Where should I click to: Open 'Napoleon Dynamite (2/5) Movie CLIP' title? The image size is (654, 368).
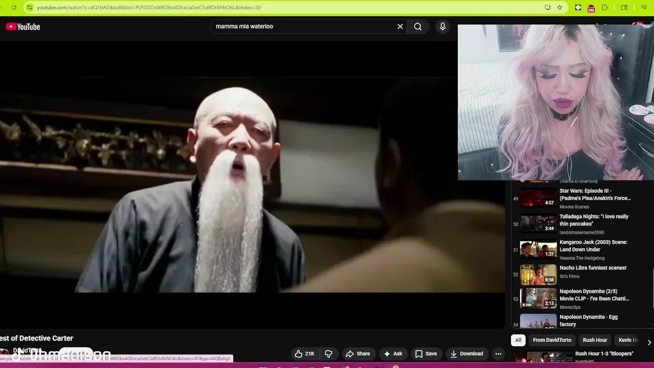click(594, 295)
